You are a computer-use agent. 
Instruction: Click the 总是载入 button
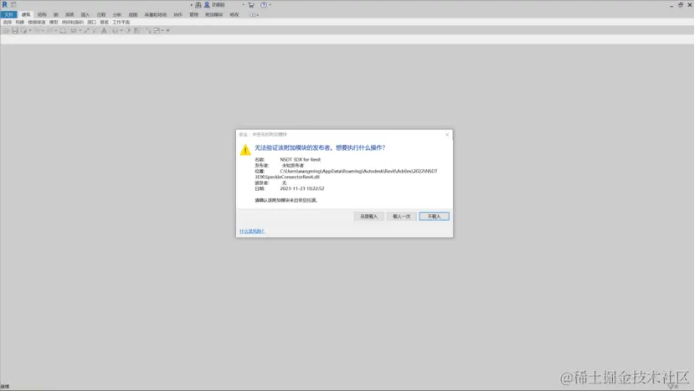click(368, 216)
